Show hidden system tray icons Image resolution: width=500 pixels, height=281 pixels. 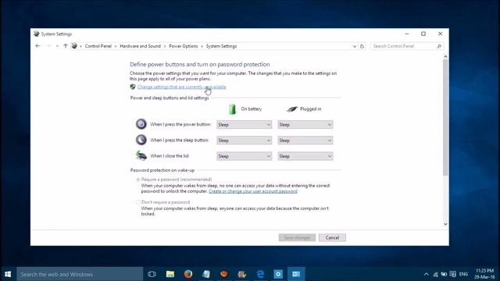[x=426, y=274]
